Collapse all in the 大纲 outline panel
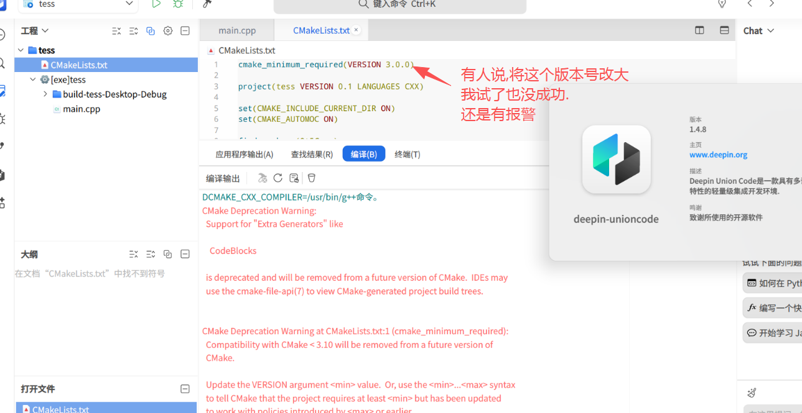 coord(133,254)
